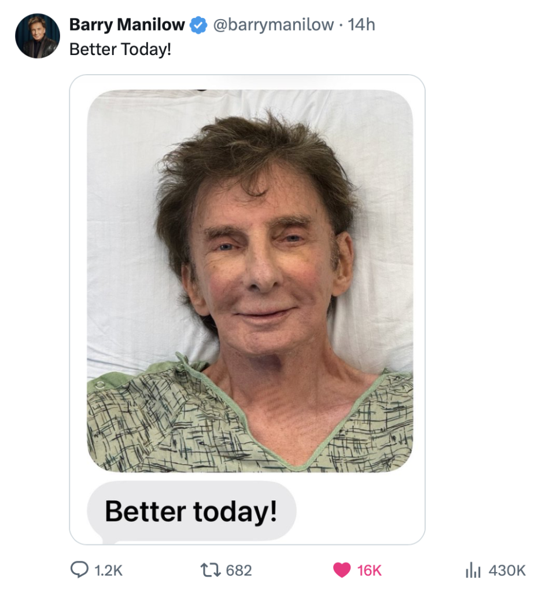The width and height of the screenshot is (553, 593).
Task: Click the 16K likes count
Action: 370,570
